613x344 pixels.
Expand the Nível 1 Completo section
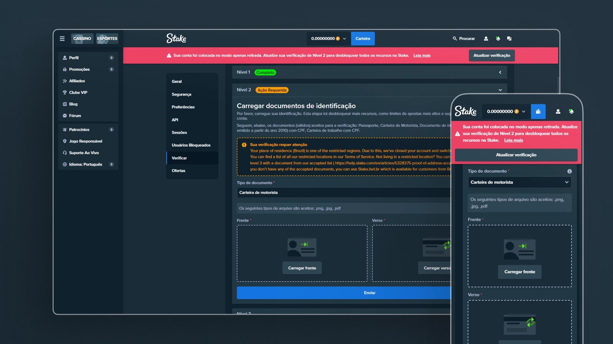[369, 72]
